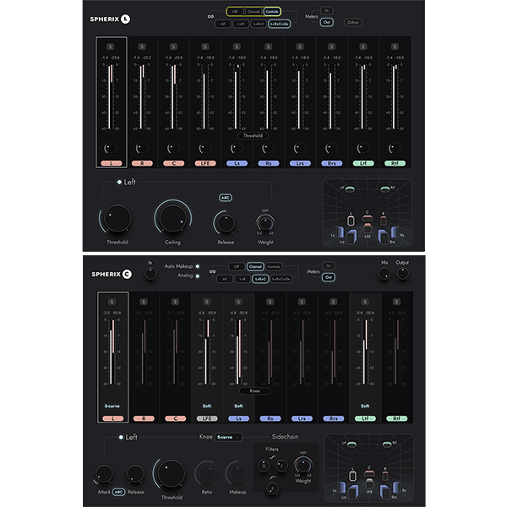Click the Mix knob in Spherix C

click(384, 275)
